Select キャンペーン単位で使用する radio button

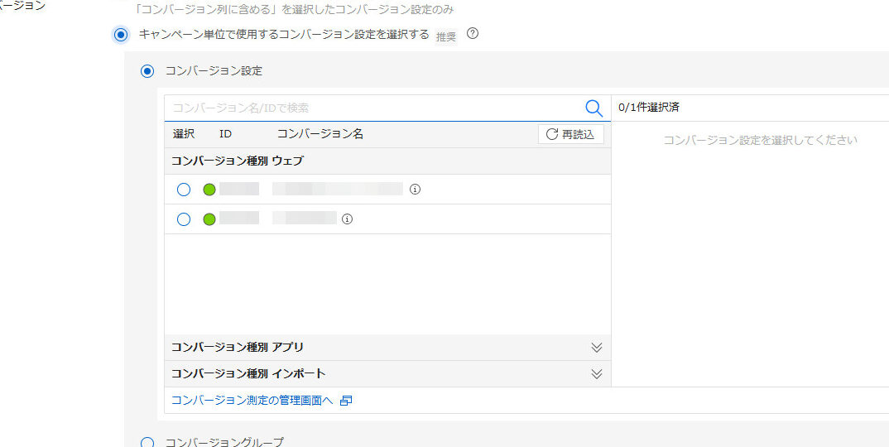pyautogui.click(x=121, y=35)
